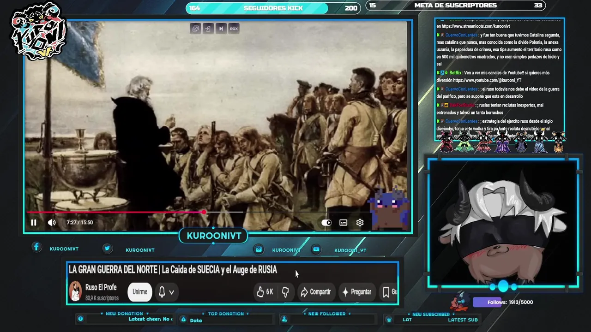The height and width of the screenshot is (332, 591).
Task: Click the Kuroni logo in the top-left corner
Action: click(x=39, y=31)
